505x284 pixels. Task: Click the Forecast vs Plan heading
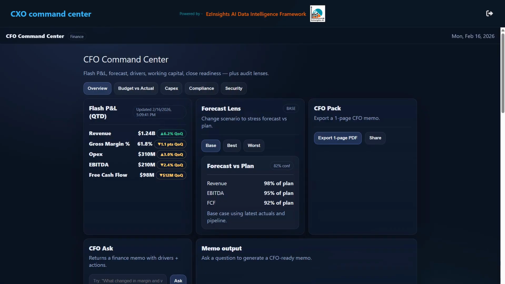point(230,166)
